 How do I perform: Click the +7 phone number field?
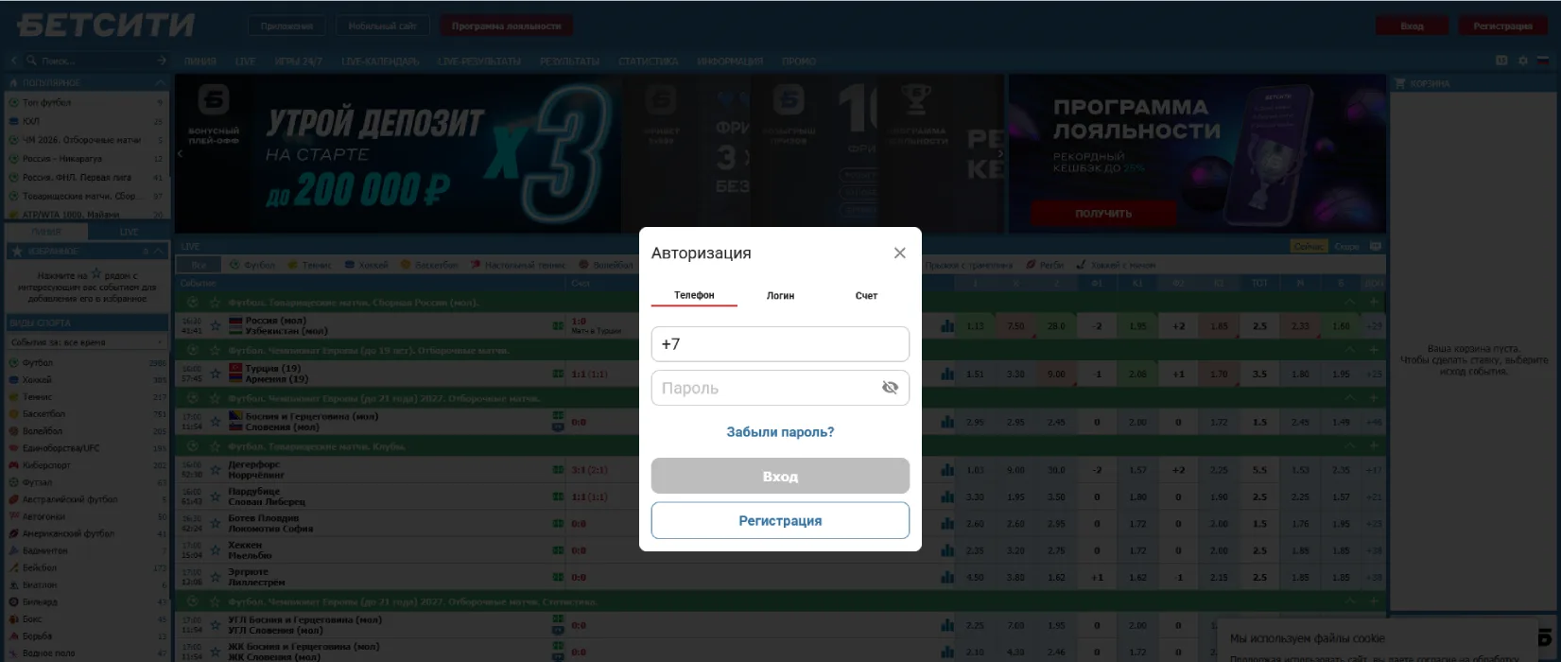(x=780, y=344)
